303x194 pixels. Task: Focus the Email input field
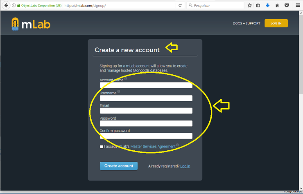pos(146,111)
